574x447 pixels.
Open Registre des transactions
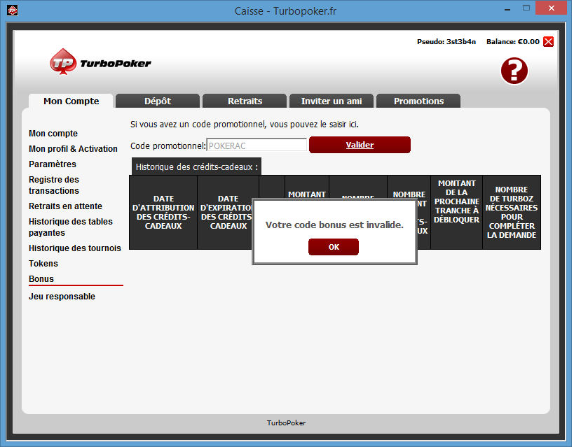coord(54,185)
